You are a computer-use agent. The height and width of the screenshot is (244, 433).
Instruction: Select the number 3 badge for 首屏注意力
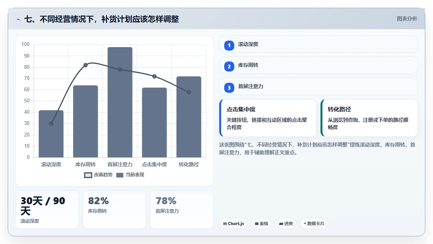point(229,88)
